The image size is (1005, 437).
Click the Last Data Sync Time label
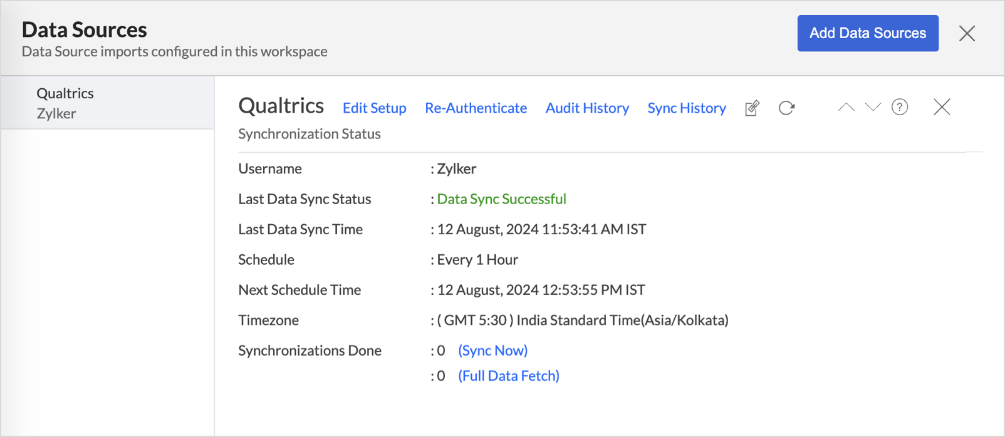301,229
